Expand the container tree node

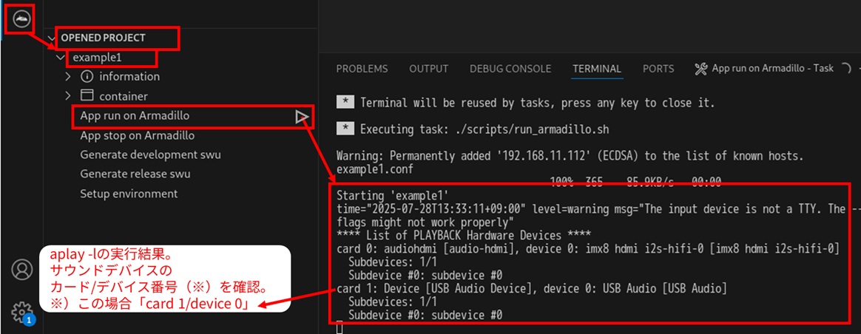(x=68, y=96)
